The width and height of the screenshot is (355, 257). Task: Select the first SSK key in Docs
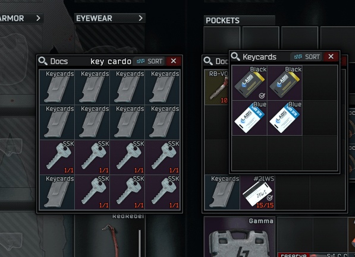57,157
